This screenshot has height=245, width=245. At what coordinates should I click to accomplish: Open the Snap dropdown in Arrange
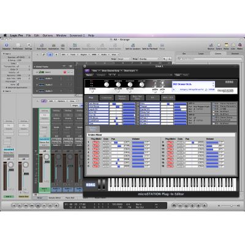(x=124, y=59)
